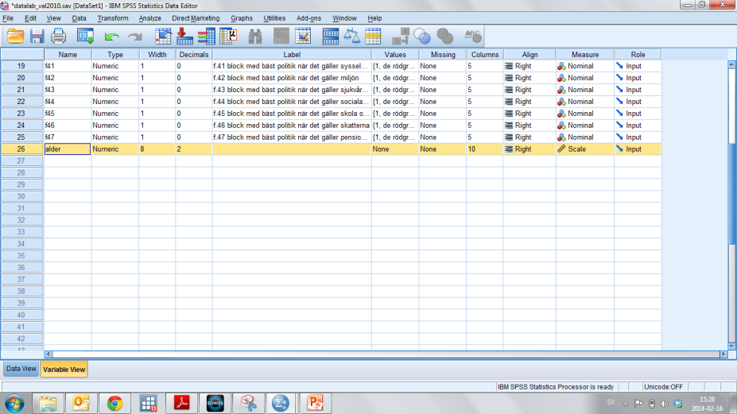Click the horizontal scrollbar left arrow
This screenshot has height=414, width=737.
(x=48, y=354)
